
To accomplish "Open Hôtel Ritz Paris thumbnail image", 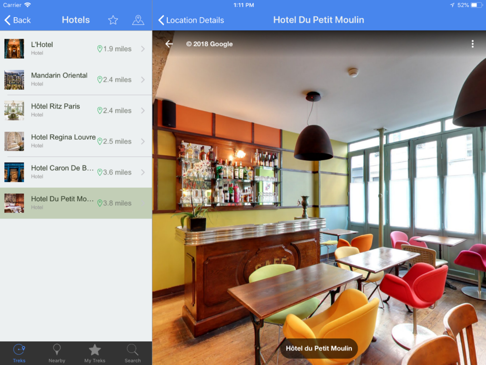I will (x=14, y=110).
